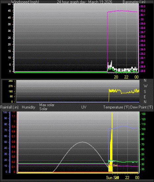Image resolution: width=154 pixels, height=182 pixels.
Task: Click the '90' wind direction degree label
Action: [11, 96]
